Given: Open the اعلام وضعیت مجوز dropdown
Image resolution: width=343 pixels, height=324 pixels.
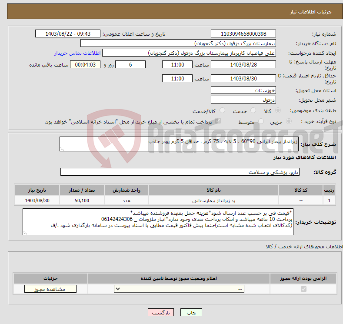Looking at the screenshot, I should click(179, 289).
